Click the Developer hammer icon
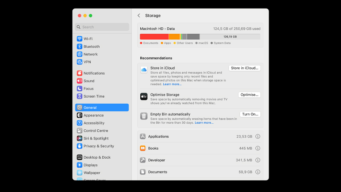Image resolution: width=341 pixels, height=192 pixels. pyautogui.click(x=143, y=160)
